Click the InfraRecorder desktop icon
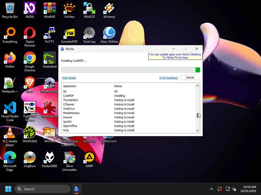This screenshot has width=261, height=195. tap(49, 85)
